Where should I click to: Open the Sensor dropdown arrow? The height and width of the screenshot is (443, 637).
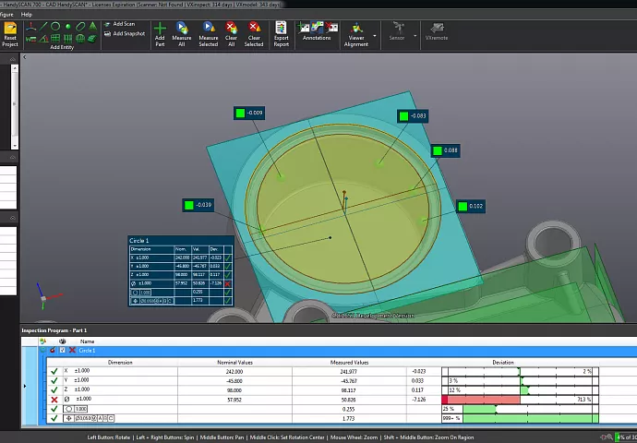coord(415,36)
